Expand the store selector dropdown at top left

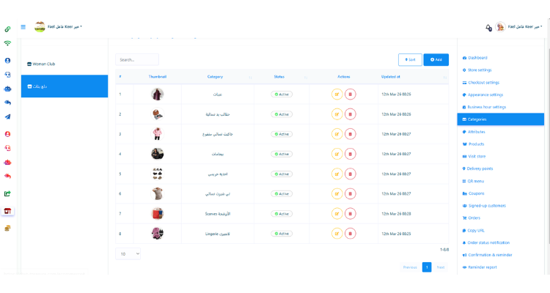click(x=65, y=26)
